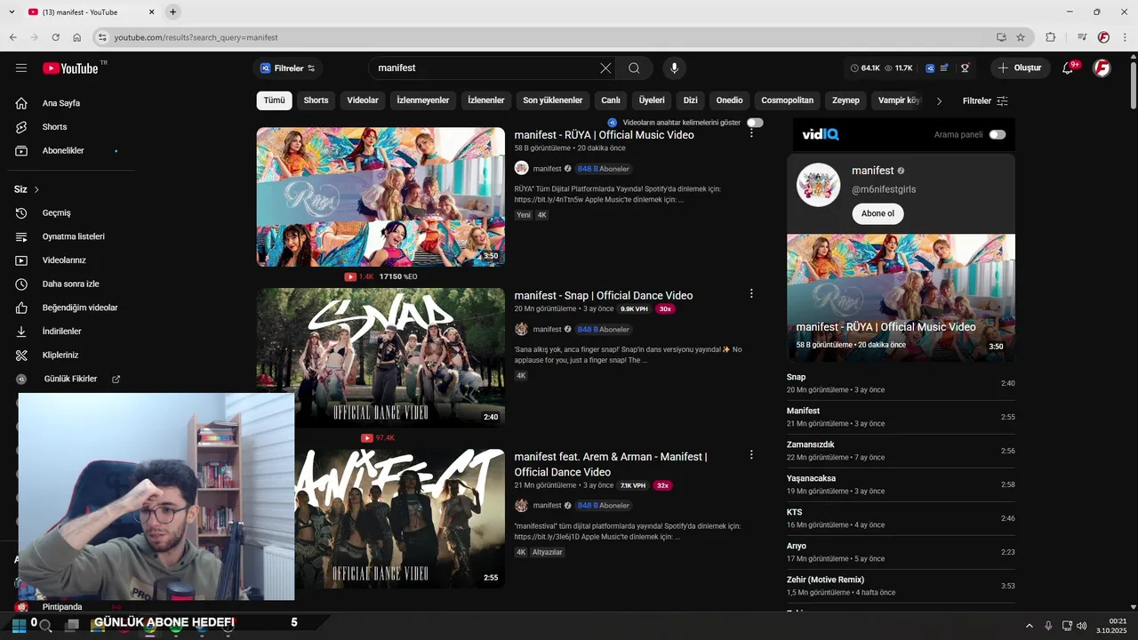Click the vidIQ list icon in header
Image resolution: width=1138 pixels, height=640 pixels.
[944, 68]
